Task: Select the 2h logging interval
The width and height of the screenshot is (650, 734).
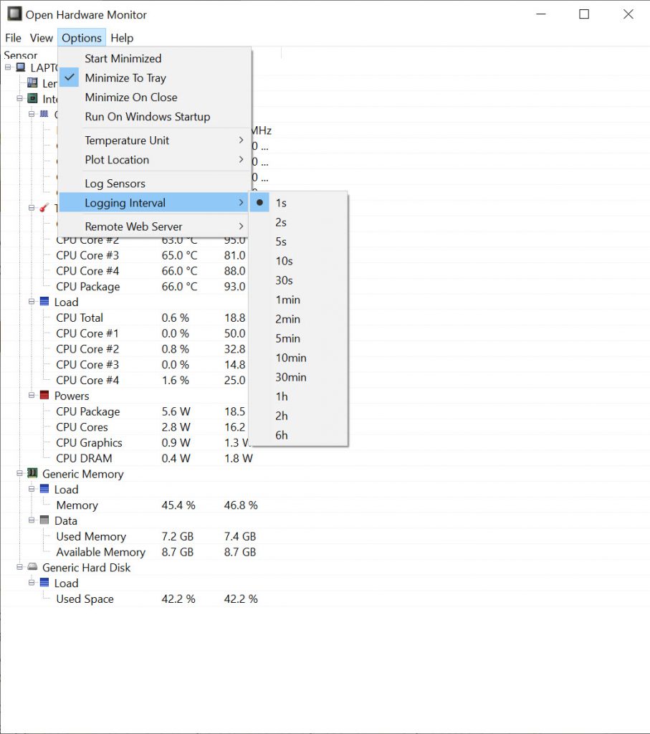Action: [x=299, y=416]
